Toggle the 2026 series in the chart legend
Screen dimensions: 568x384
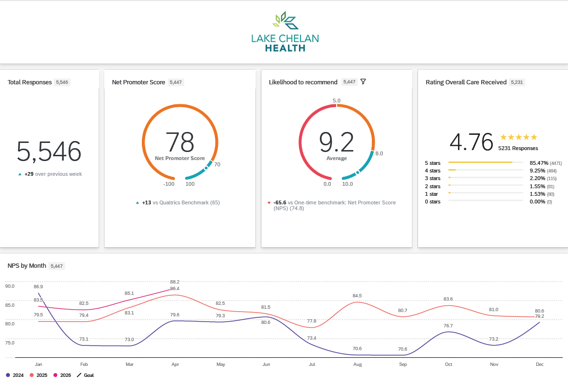[62, 375]
